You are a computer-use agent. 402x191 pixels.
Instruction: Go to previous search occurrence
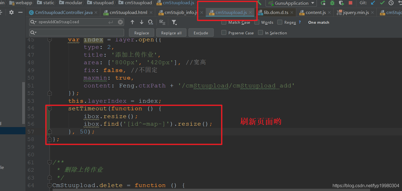[x=132, y=22]
